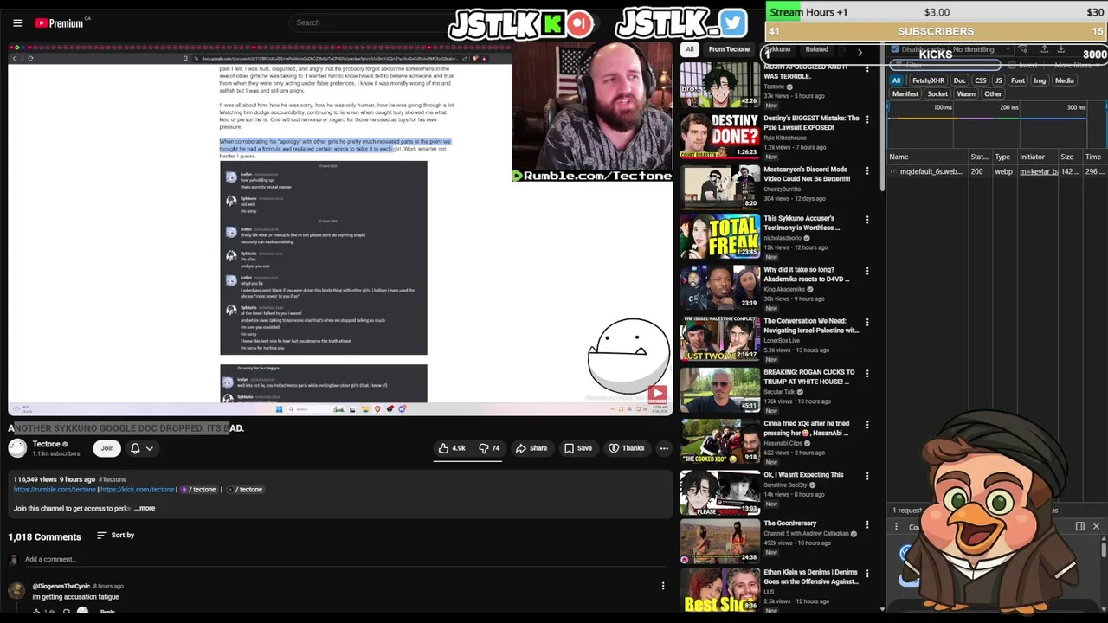1108x623 pixels.
Task: Open the kick.com/tectone link in description
Action: (x=138, y=490)
